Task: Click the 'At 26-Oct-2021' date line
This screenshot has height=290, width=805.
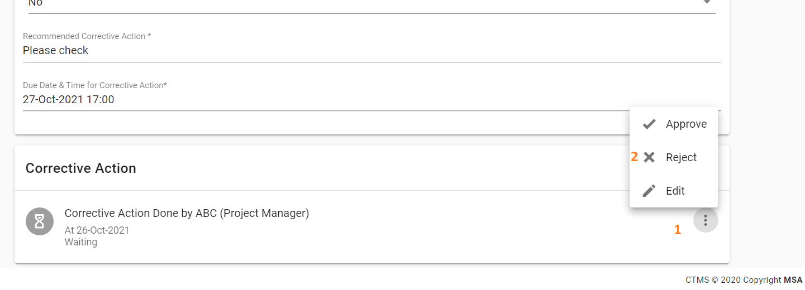Action: pos(97,230)
